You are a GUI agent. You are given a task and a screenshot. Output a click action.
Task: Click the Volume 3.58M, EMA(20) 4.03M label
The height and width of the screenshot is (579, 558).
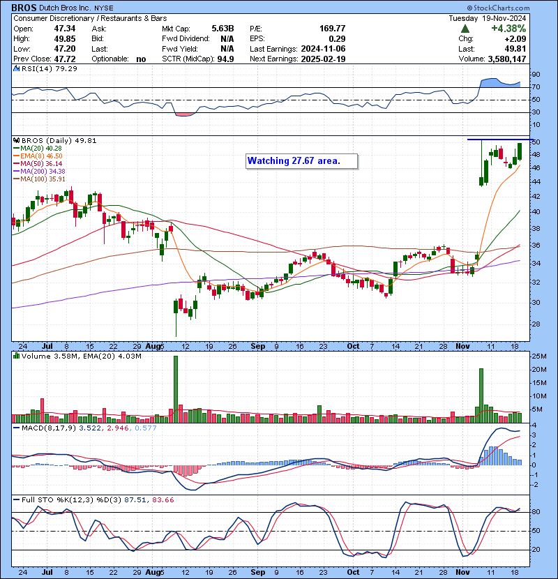pos(81,356)
